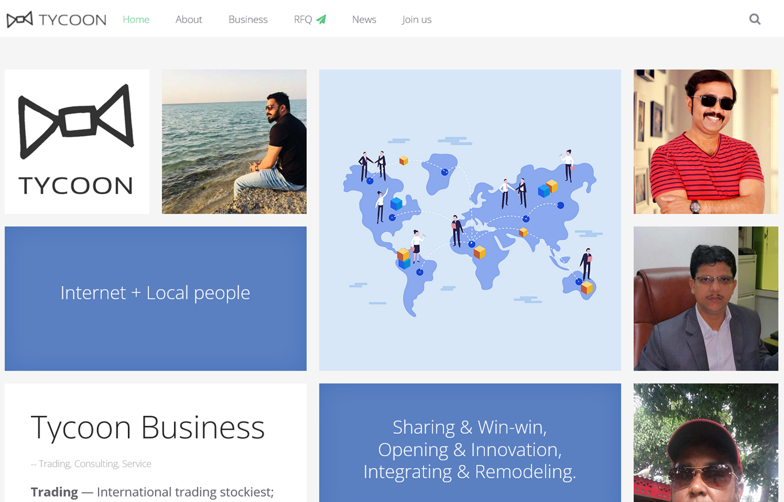Click the Internet + Local people tile
The width and height of the screenshot is (784, 502).
pos(156,298)
